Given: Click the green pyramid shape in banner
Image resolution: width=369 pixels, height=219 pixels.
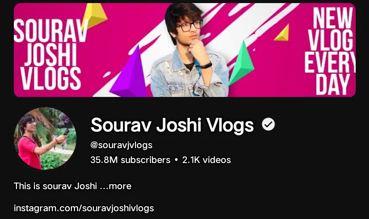Looking at the screenshot, I should tap(241, 63).
